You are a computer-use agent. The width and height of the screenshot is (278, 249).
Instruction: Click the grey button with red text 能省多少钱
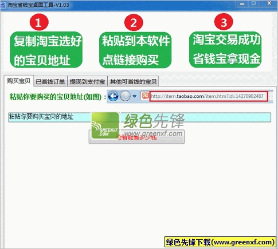[x=136, y=137]
